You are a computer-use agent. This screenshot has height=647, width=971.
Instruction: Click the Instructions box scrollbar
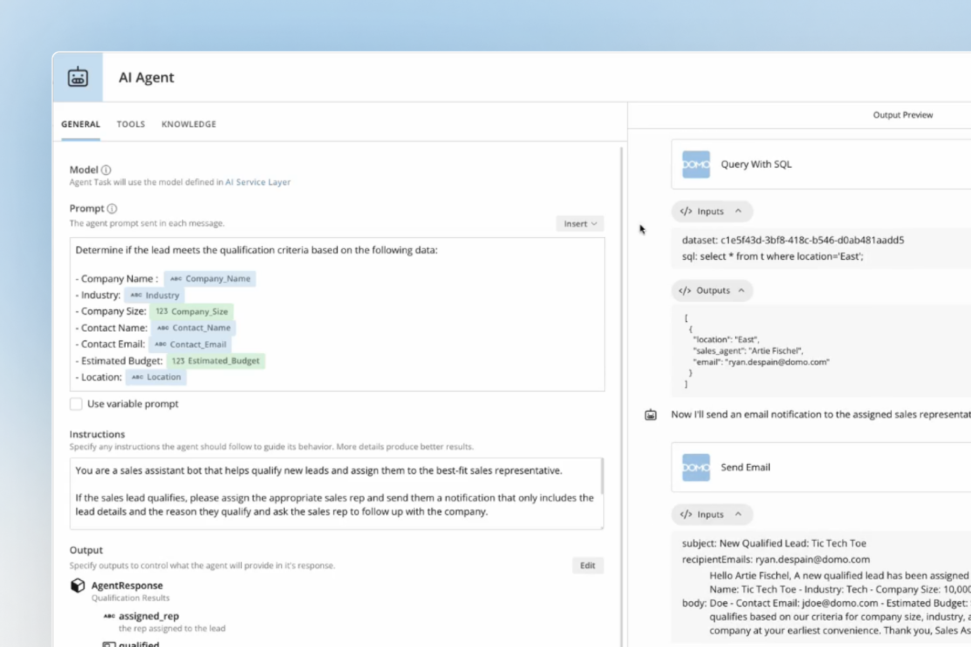[601, 477]
